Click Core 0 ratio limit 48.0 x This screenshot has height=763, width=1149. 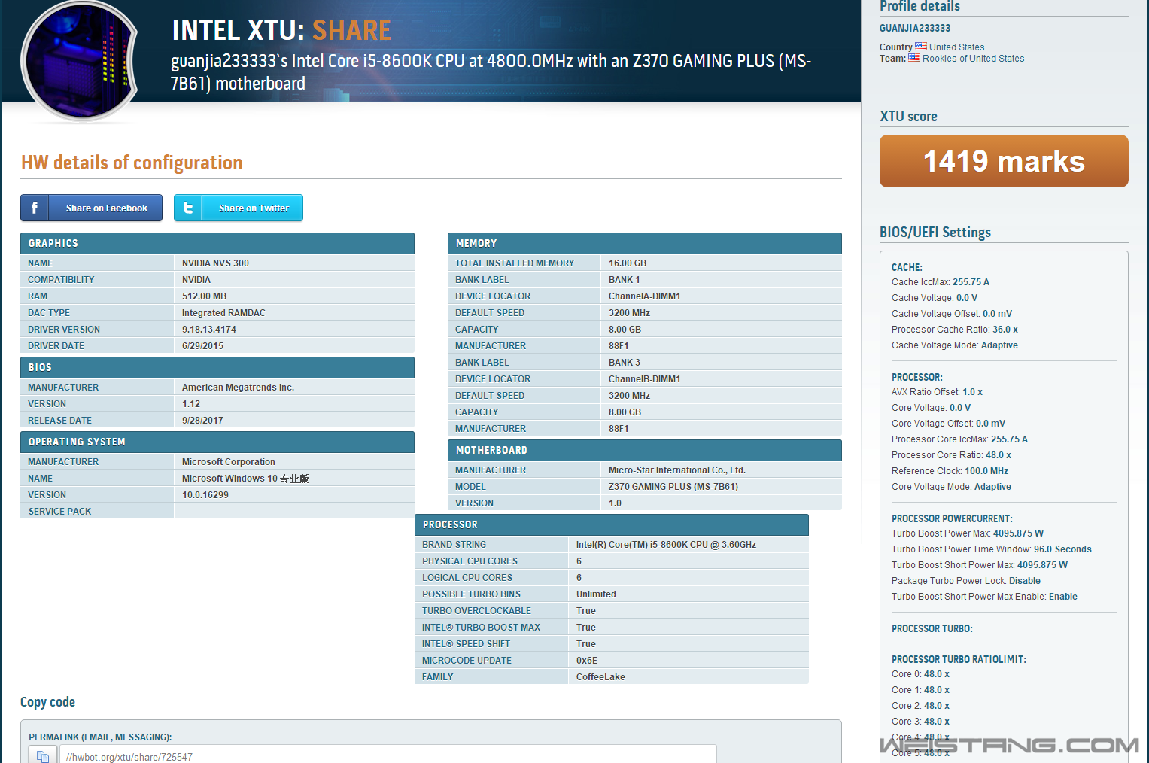(x=920, y=674)
